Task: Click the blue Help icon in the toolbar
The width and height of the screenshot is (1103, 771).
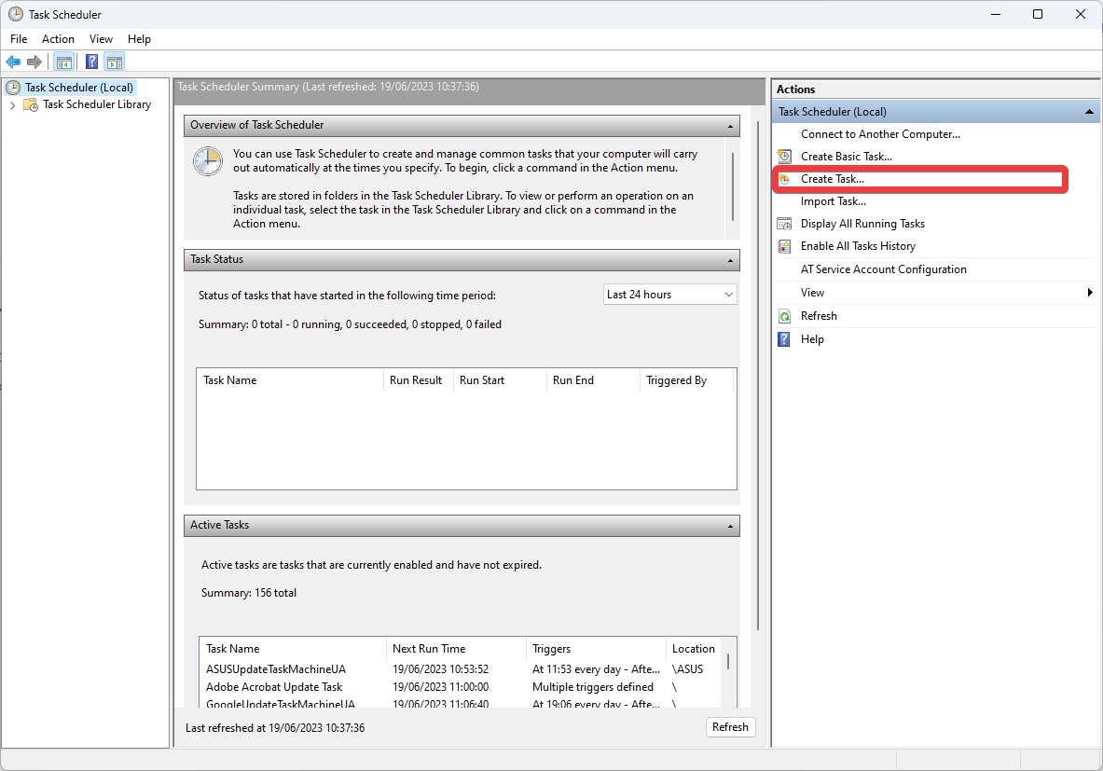Action: click(x=91, y=62)
